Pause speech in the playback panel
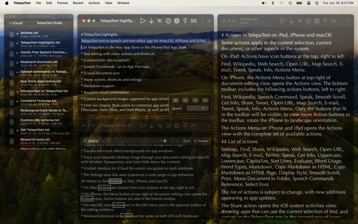The height and width of the screenshot is (224, 358). pos(185,100)
